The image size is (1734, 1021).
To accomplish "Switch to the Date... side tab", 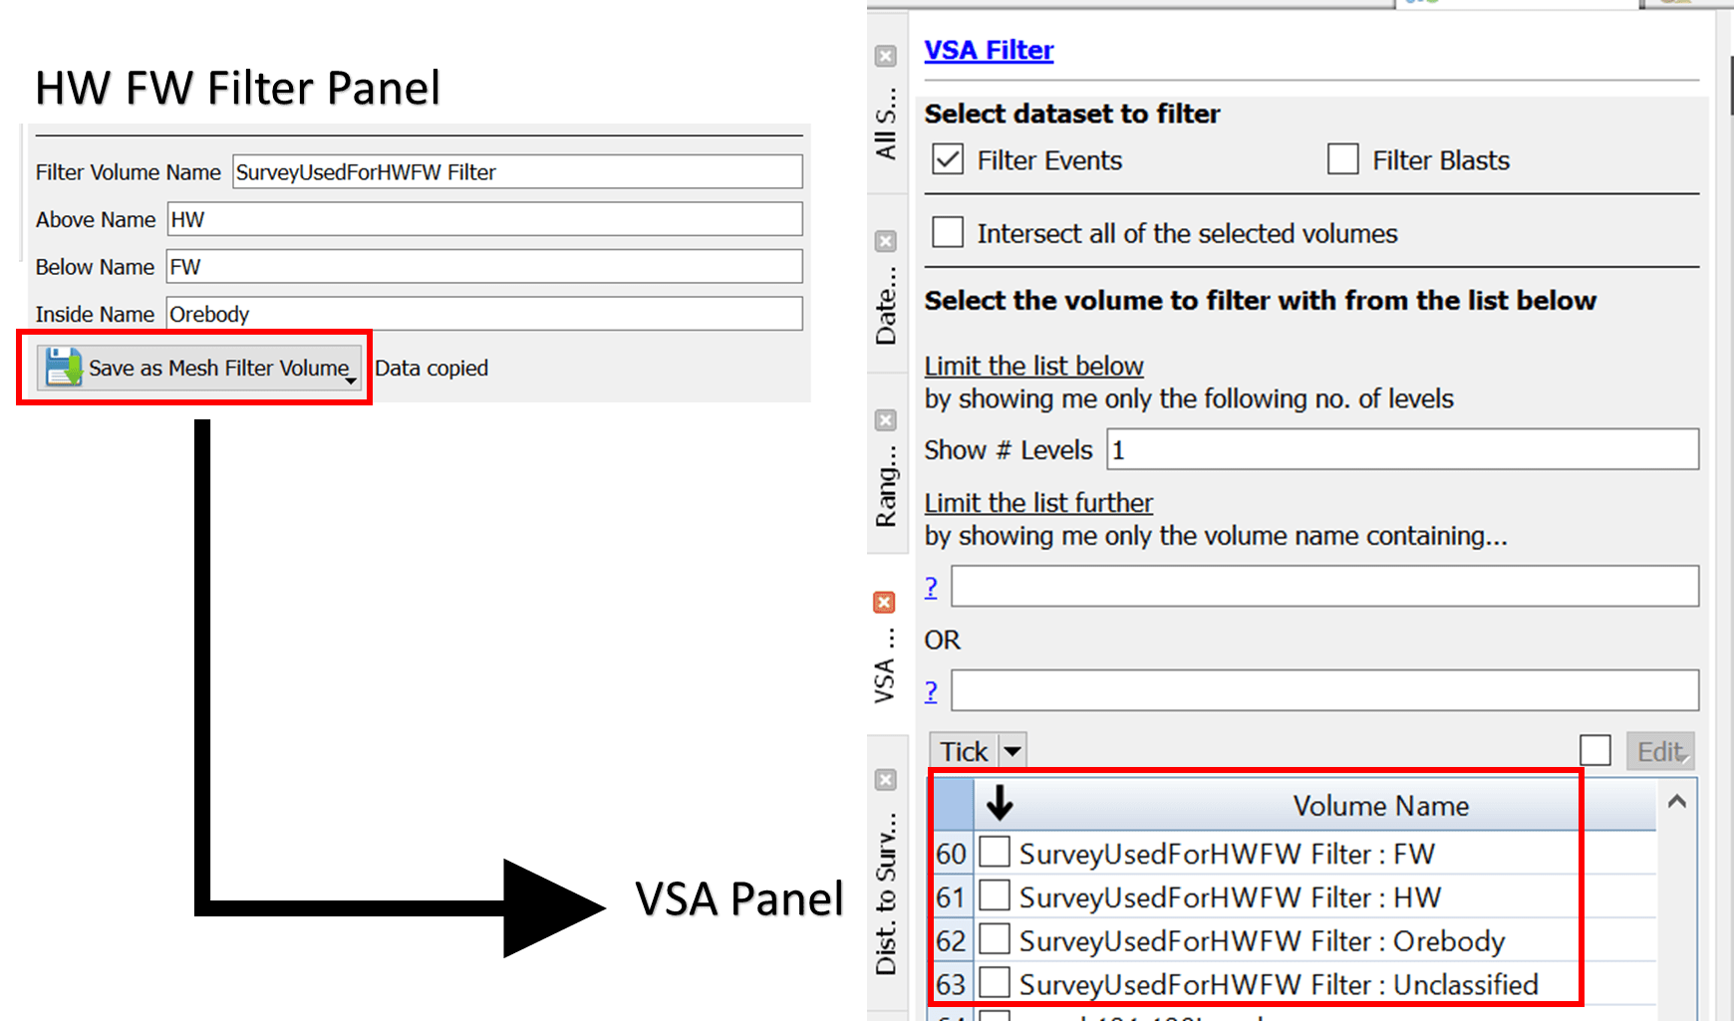I will pos(886,306).
